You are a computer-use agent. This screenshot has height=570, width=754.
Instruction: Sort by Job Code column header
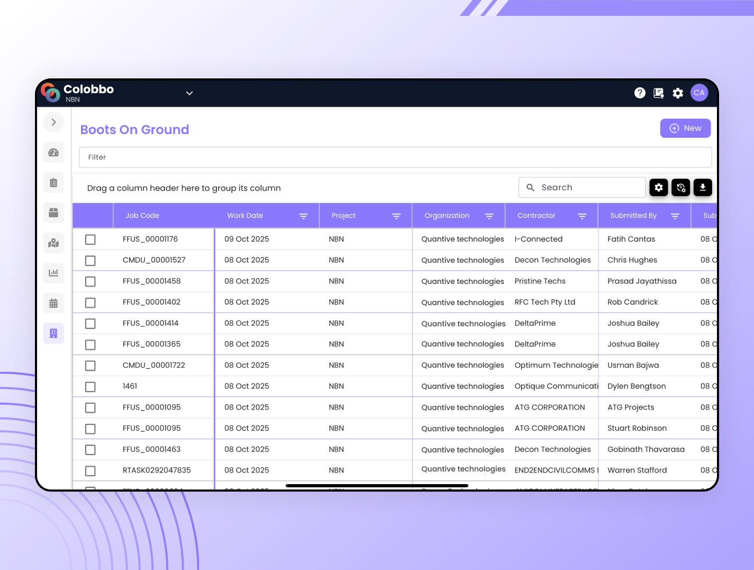pos(142,216)
